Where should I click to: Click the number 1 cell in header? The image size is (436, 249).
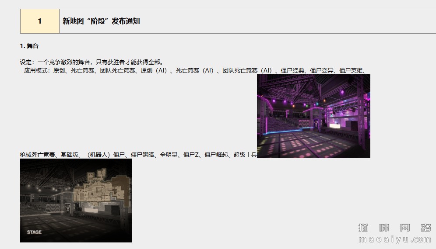(40, 21)
